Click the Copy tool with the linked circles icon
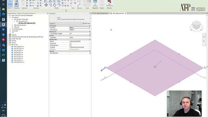This screenshot has height=117, width=208. pyautogui.click(x=50, y=5)
